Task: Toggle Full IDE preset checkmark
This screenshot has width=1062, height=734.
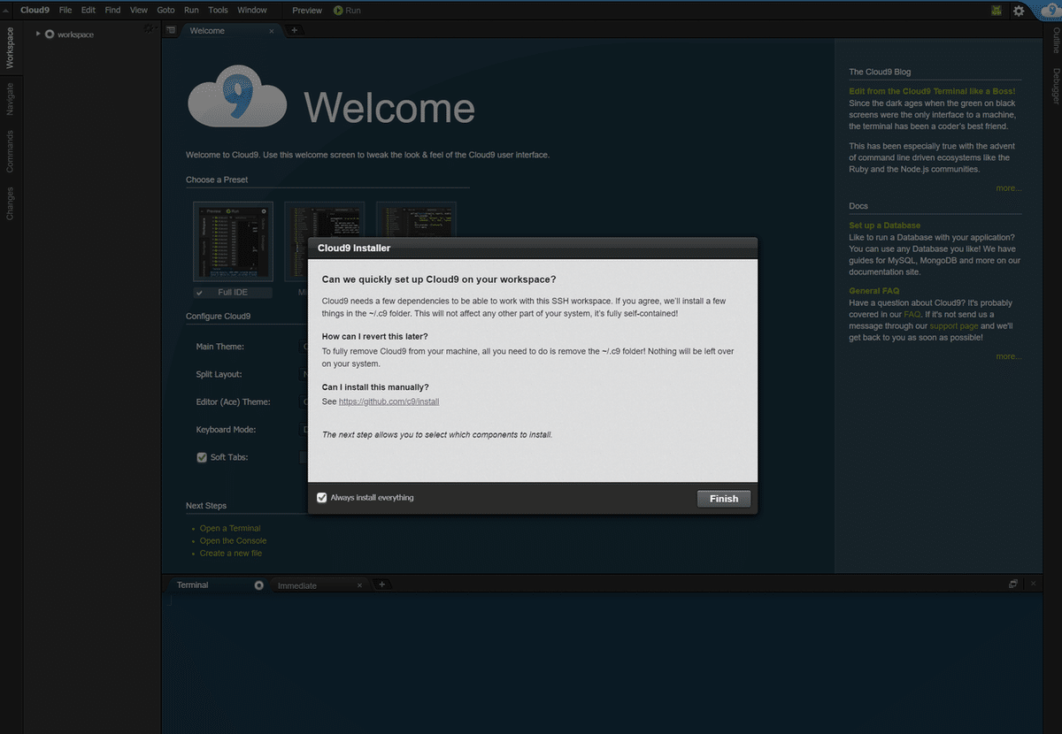Action: tap(199, 293)
